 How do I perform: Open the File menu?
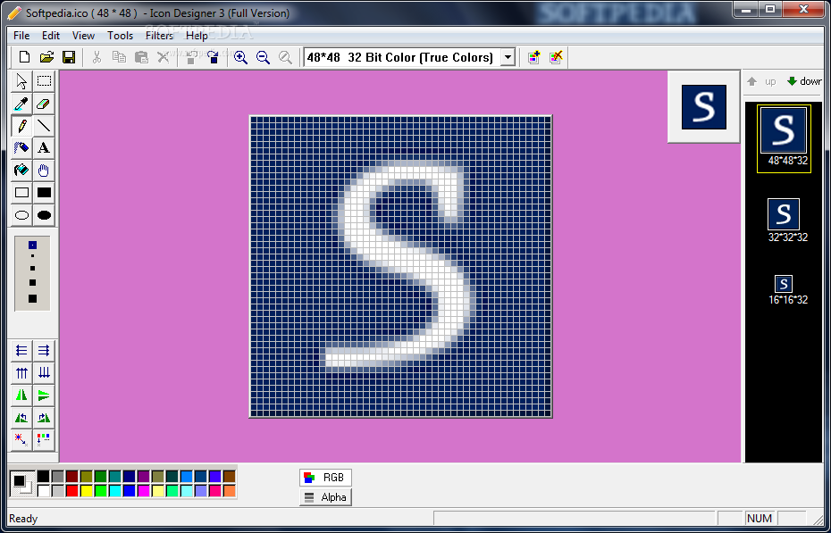pyautogui.click(x=21, y=36)
